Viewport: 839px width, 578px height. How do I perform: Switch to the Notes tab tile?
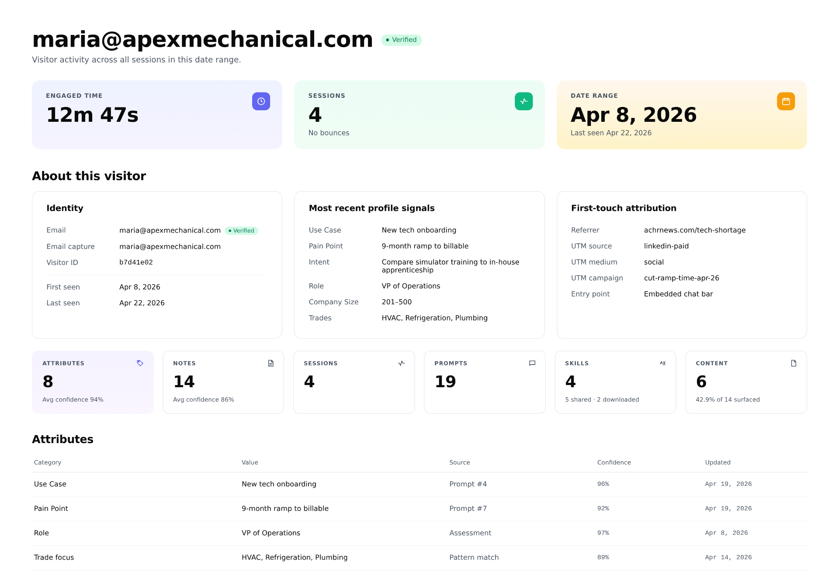223,382
